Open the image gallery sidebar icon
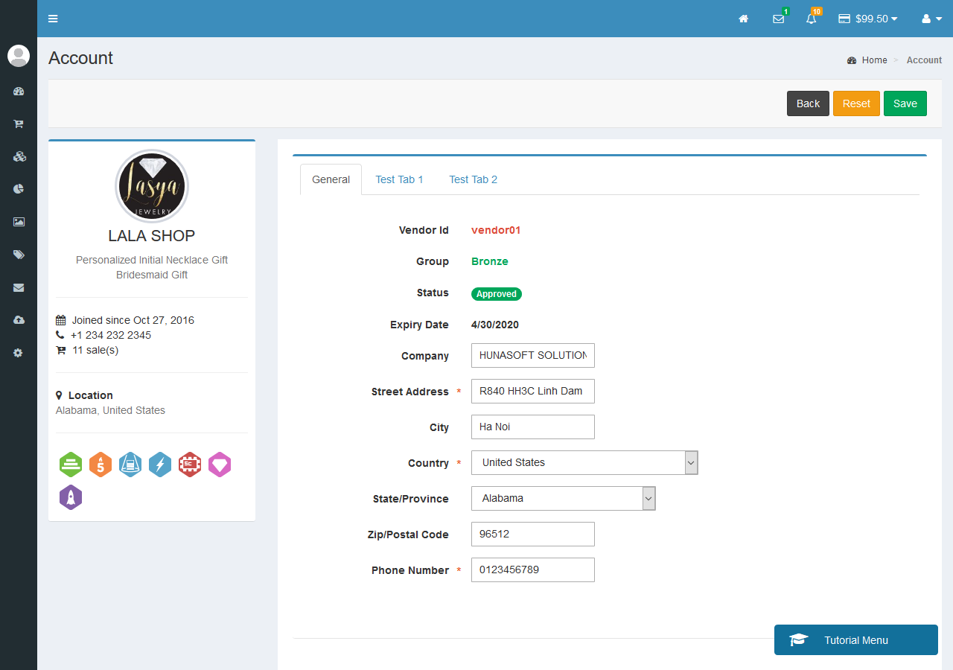The image size is (953, 670). point(18,221)
